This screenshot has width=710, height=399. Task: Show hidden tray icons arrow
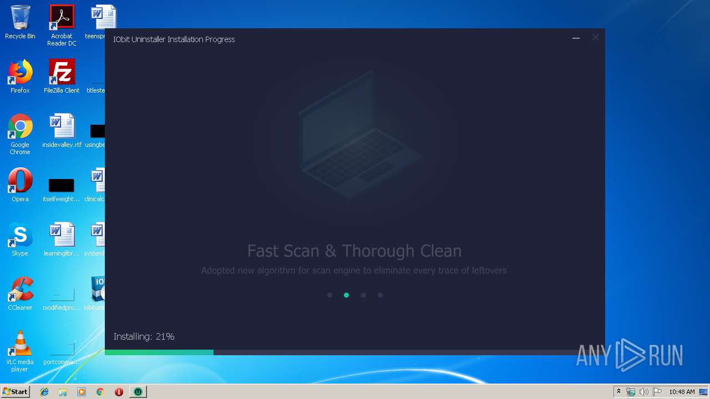tap(619, 392)
